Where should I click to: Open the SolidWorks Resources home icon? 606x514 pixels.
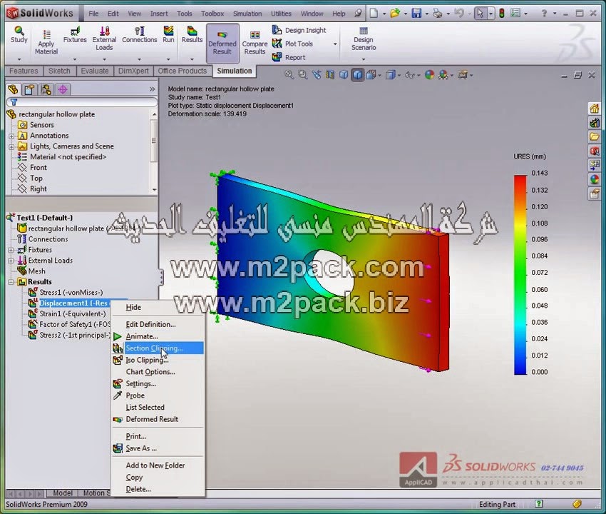tap(595, 109)
